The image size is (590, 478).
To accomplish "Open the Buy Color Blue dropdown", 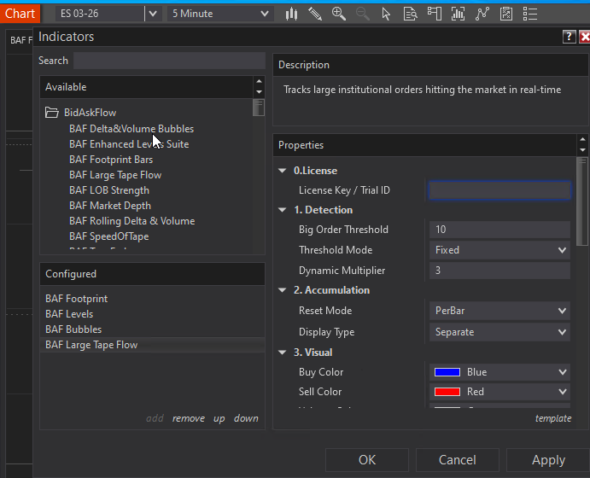I will pos(499,372).
